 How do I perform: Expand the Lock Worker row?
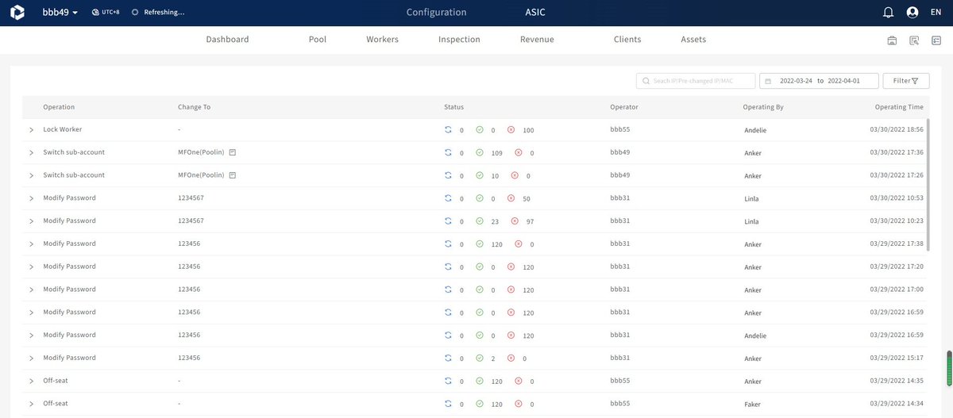31,129
